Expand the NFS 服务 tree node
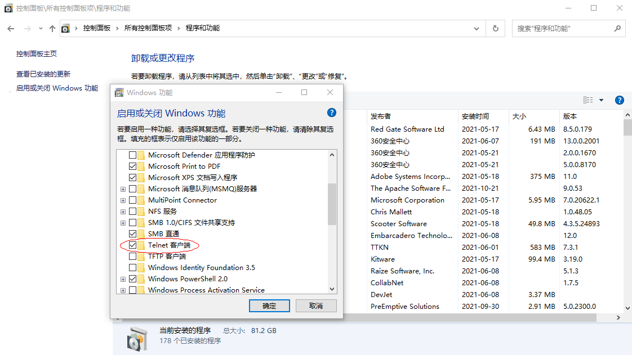 [123, 211]
